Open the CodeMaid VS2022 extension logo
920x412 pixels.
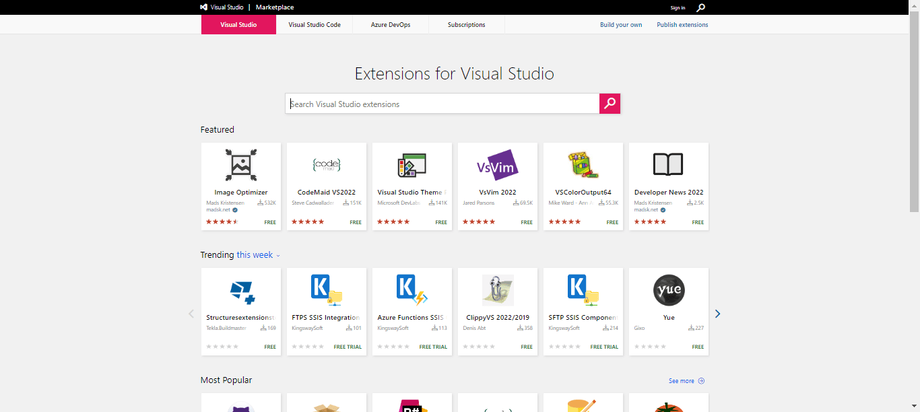point(327,164)
